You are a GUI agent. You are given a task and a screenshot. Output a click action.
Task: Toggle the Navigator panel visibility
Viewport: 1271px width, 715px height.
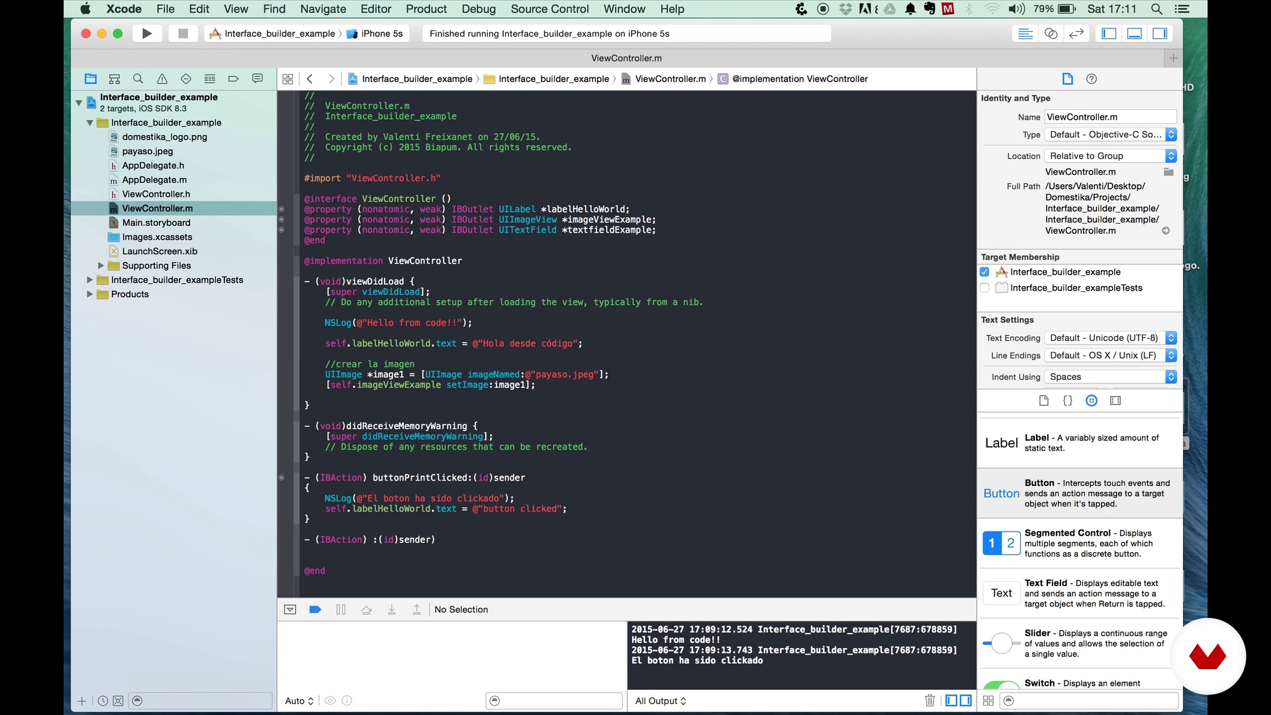[x=1109, y=34]
